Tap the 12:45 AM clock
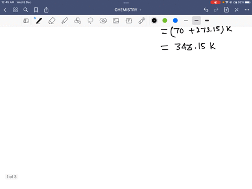 (x=8, y=2)
